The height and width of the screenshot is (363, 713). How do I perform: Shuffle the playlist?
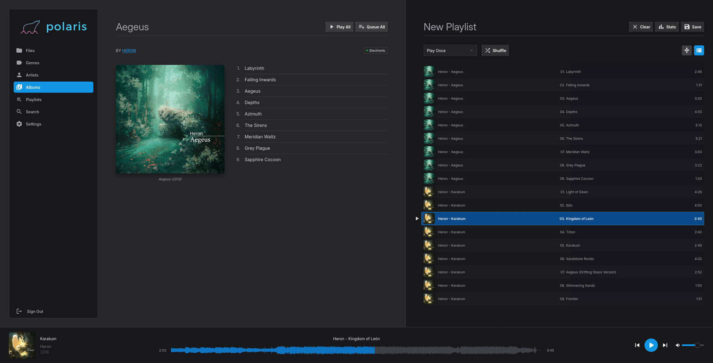495,50
